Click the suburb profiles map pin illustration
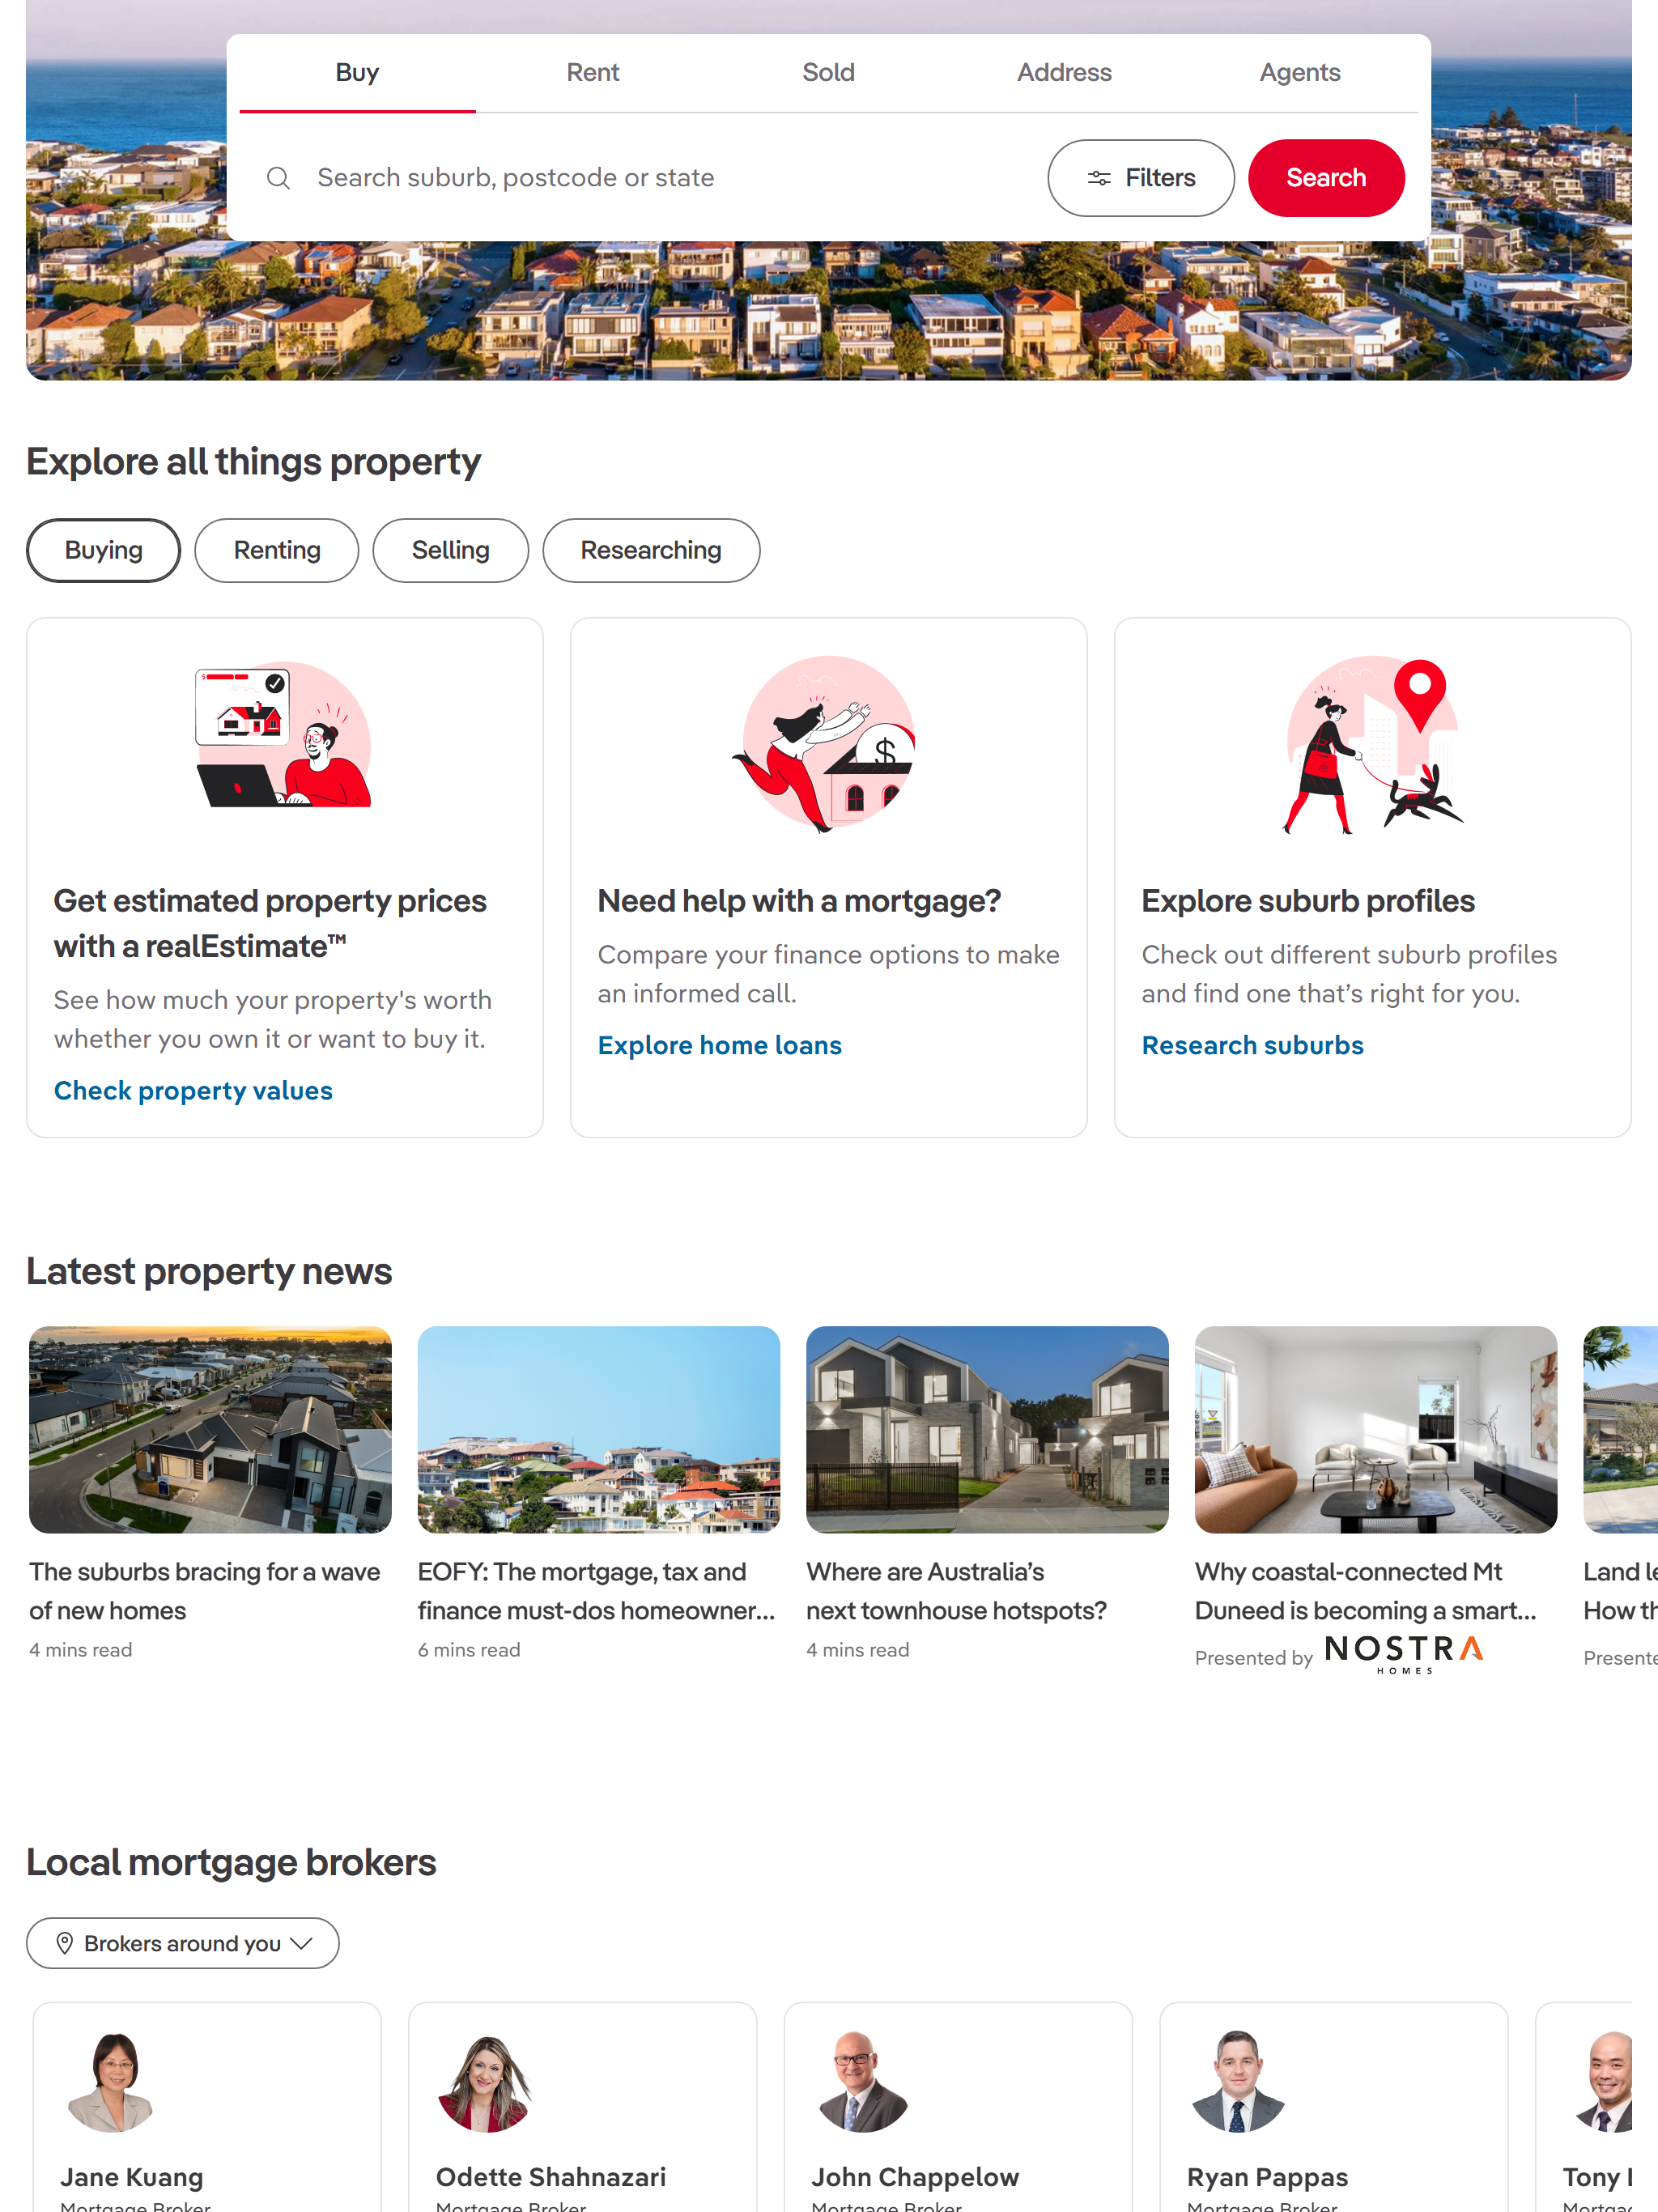Viewport: 1658px width, 2212px height. point(1372,745)
